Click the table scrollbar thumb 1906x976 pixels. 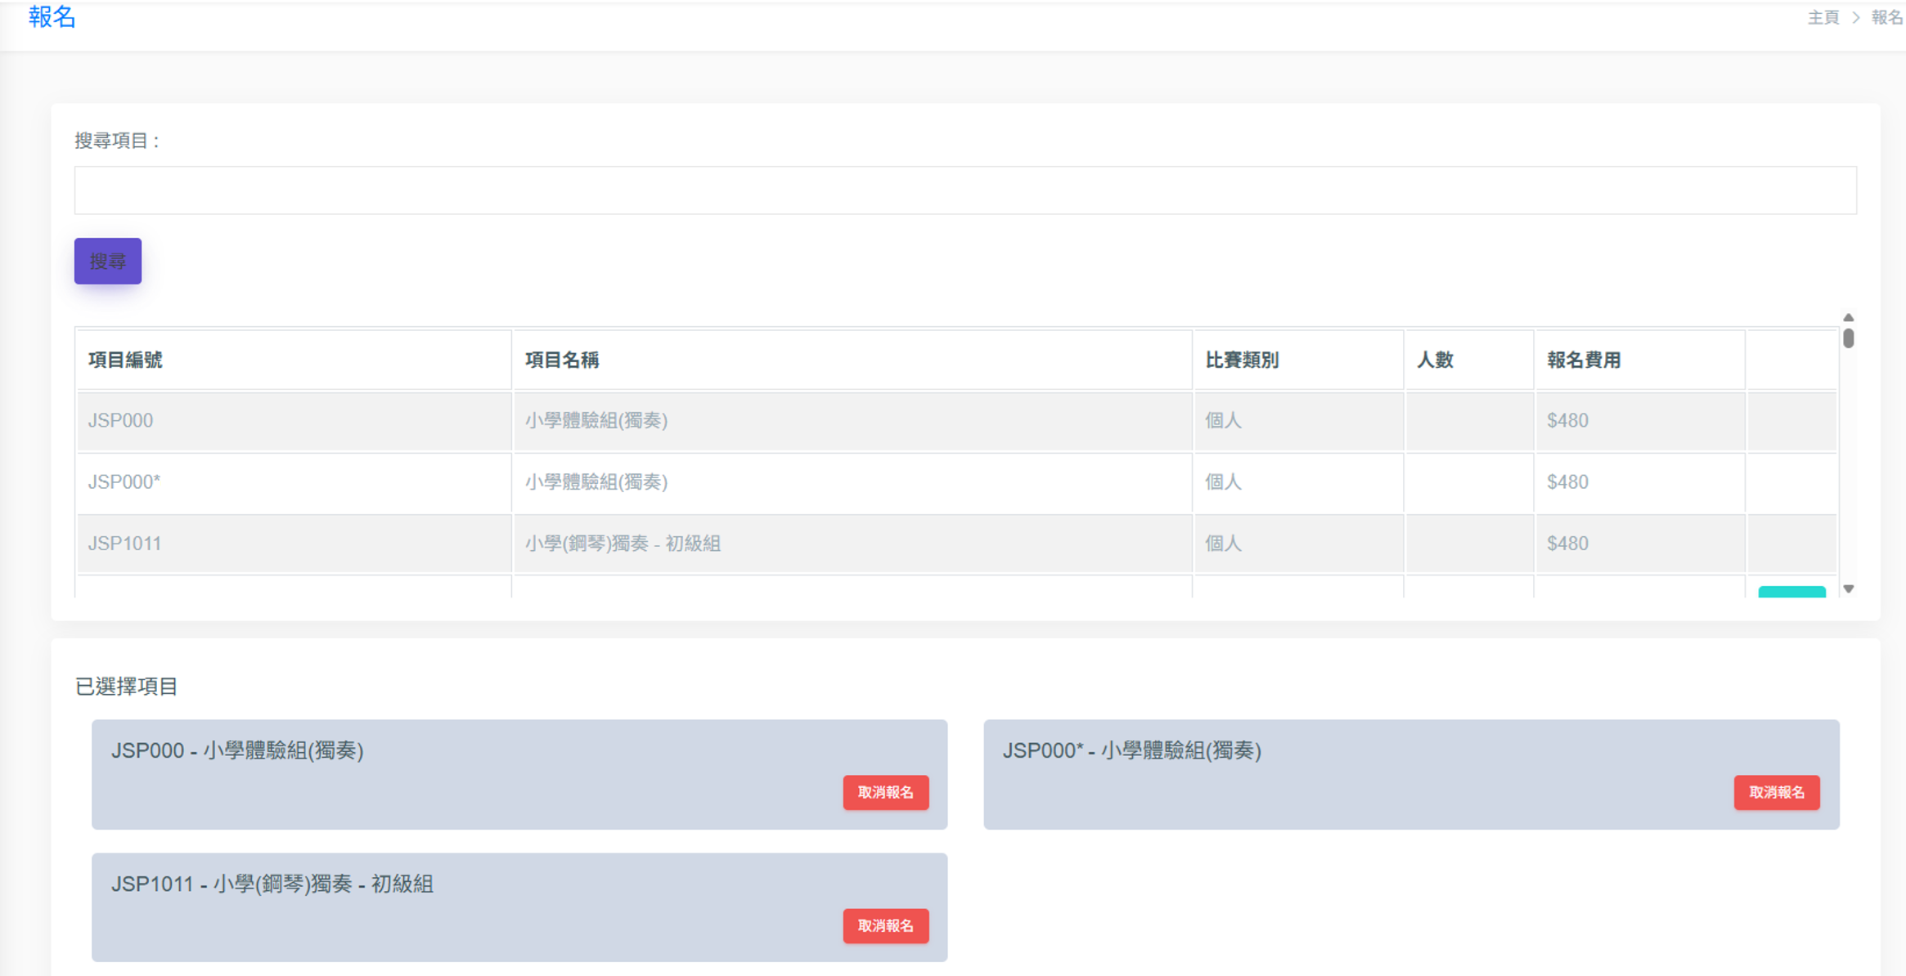coord(1848,338)
